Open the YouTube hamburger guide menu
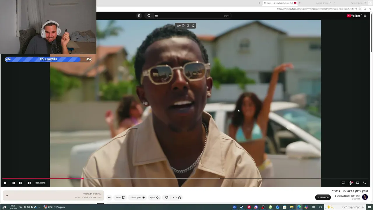 pyautogui.click(x=365, y=16)
